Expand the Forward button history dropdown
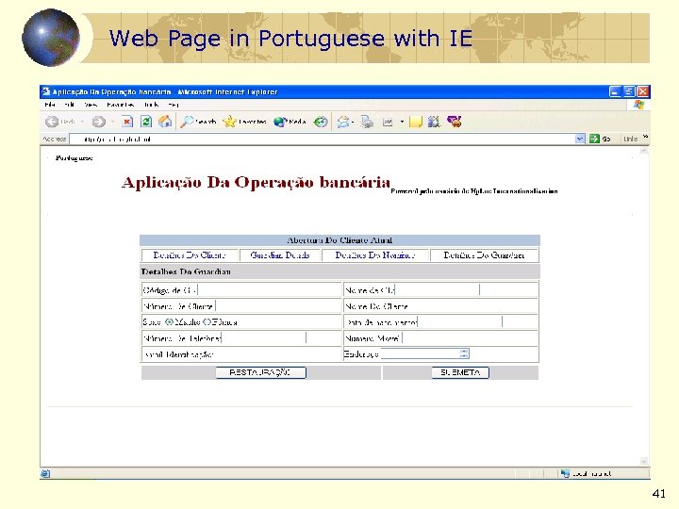 pyautogui.click(x=112, y=122)
